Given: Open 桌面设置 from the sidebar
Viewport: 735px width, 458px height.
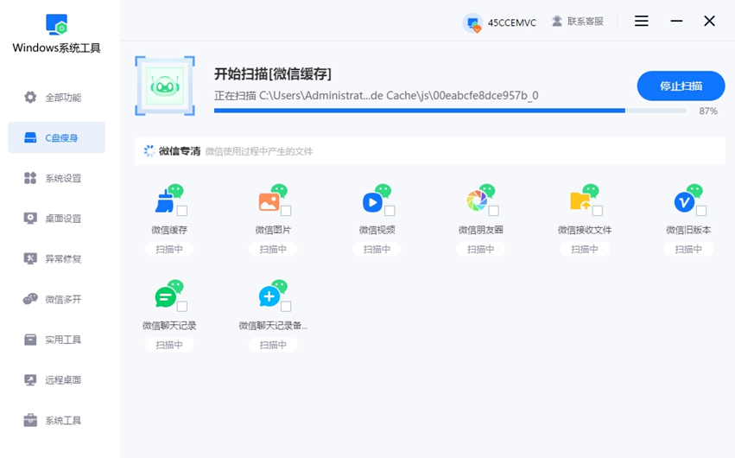Looking at the screenshot, I should (57, 219).
